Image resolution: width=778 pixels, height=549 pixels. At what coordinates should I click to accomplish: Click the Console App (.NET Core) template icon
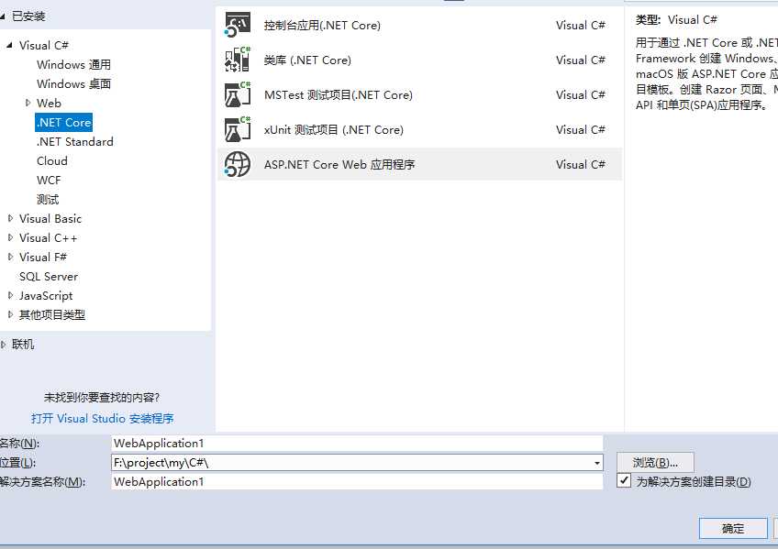tap(238, 25)
